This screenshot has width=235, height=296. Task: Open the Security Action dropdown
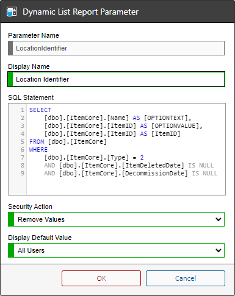[116, 219]
